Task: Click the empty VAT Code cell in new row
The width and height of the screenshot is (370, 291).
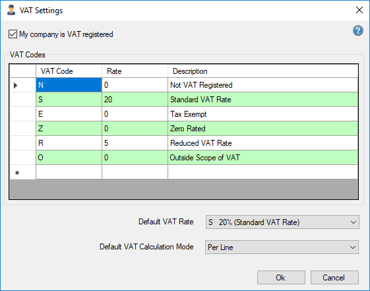Action: [x=69, y=172]
